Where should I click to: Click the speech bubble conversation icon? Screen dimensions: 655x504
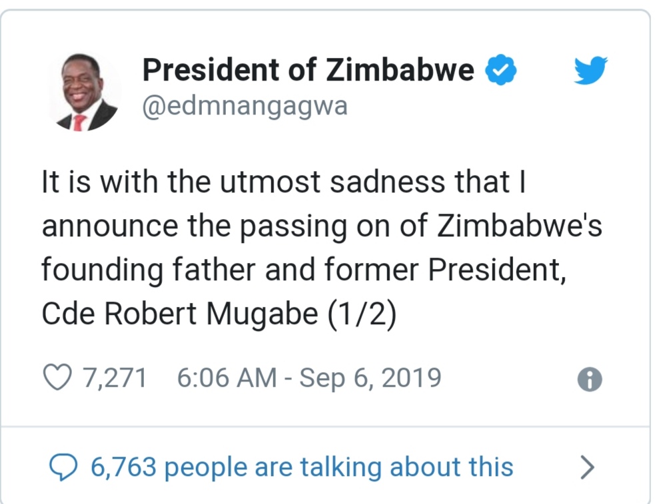pos(65,467)
